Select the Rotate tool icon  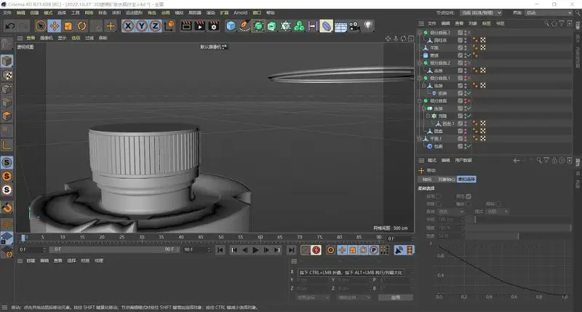81,26
